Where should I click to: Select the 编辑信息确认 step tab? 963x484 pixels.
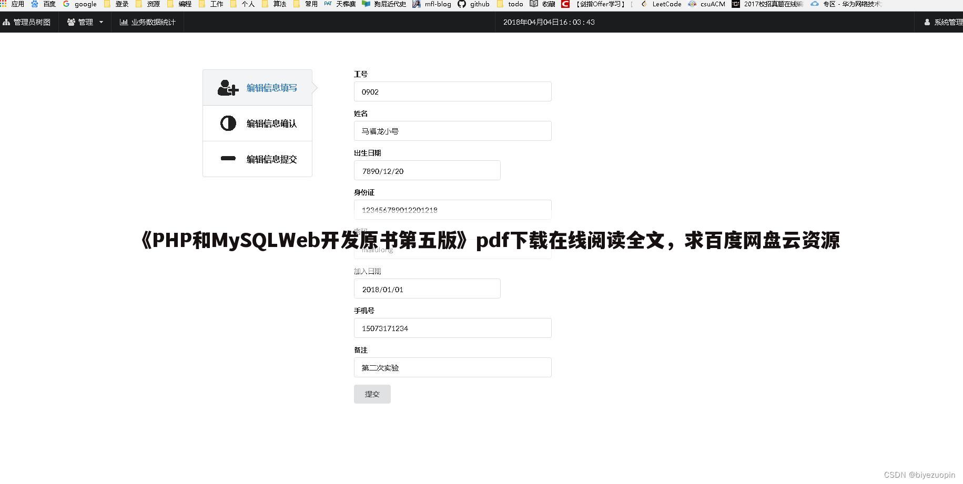pos(257,123)
